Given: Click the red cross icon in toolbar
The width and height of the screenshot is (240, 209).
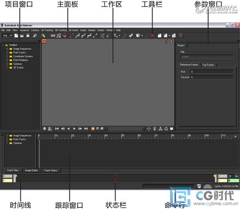Looking at the screenshot, I should [152, 36].
